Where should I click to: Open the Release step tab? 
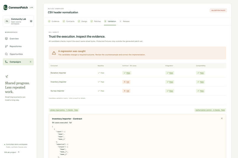pyautogui.click(x=124, y=21)
